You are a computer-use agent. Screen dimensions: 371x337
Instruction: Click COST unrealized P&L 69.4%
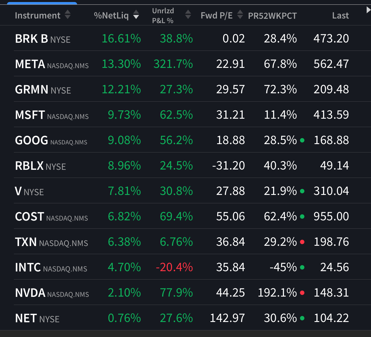click(x=177, y=216)
